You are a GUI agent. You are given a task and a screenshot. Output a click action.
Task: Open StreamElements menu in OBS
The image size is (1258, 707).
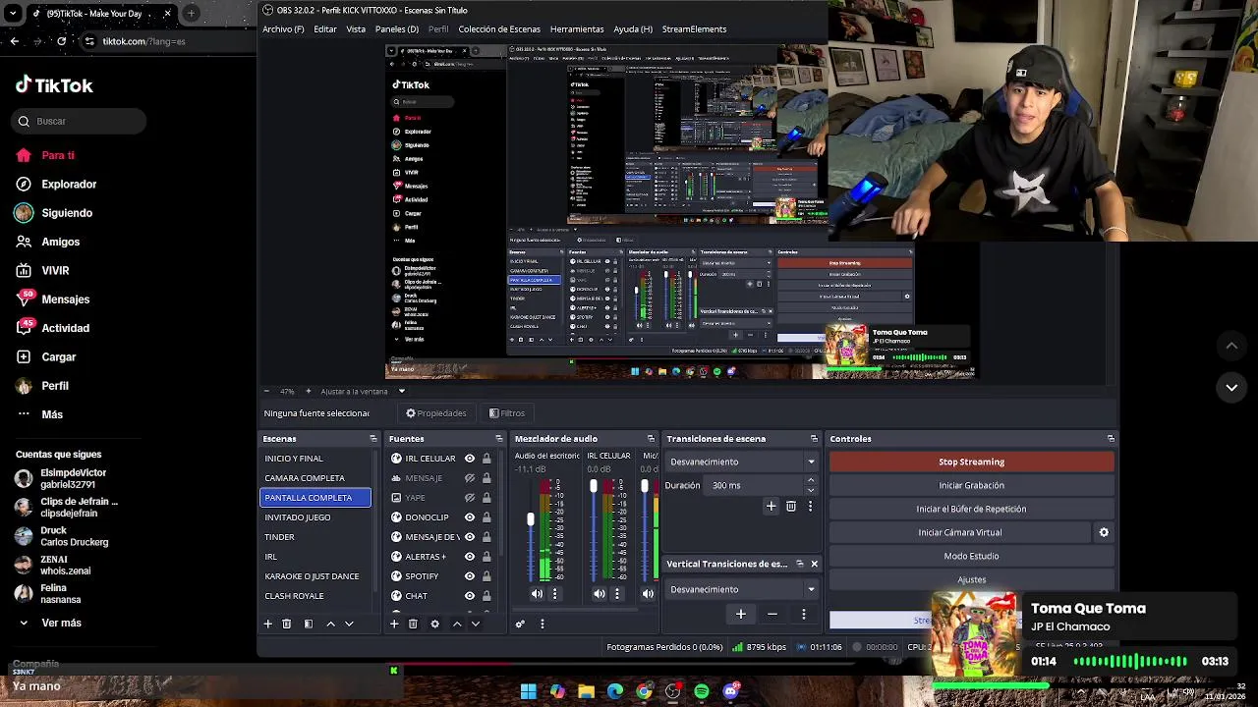pyautogui.click(x=694, y=29)
